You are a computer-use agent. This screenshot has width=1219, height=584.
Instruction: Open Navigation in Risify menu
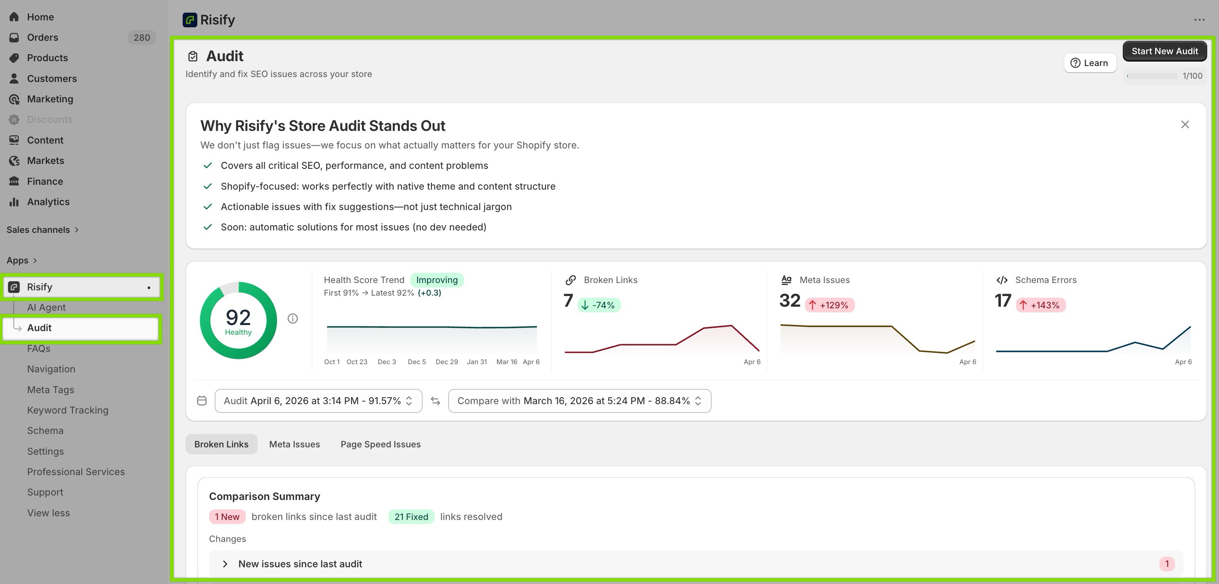pos(51,369)
